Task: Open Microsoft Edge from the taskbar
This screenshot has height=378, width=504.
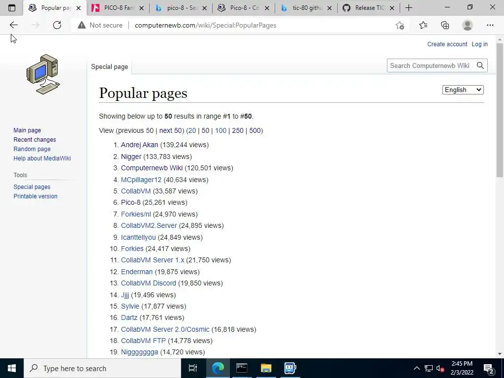Action: click(x=218, y=368)
